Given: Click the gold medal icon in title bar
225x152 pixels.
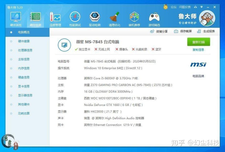Looking at the screenshot, I should click(x=165, y=7).
